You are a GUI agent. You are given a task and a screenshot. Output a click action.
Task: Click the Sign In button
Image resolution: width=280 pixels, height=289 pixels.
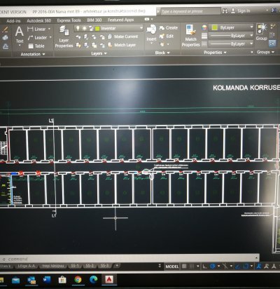coord(241,11)
